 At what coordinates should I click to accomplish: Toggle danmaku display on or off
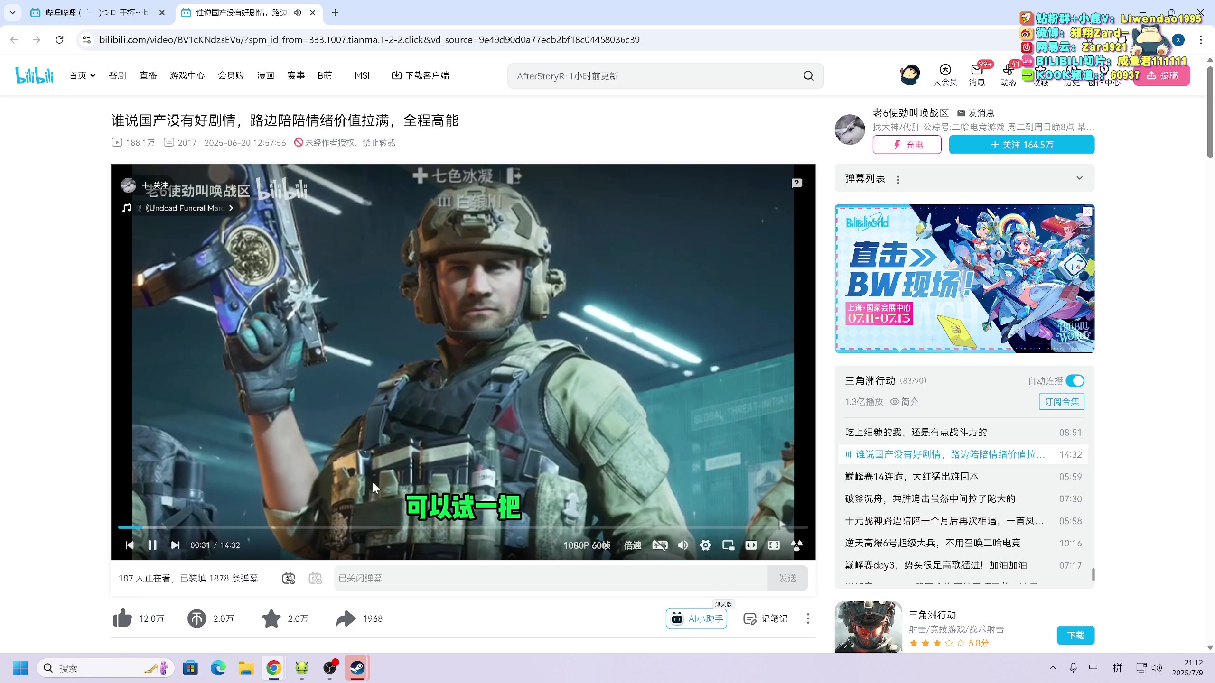click(289, 578)
